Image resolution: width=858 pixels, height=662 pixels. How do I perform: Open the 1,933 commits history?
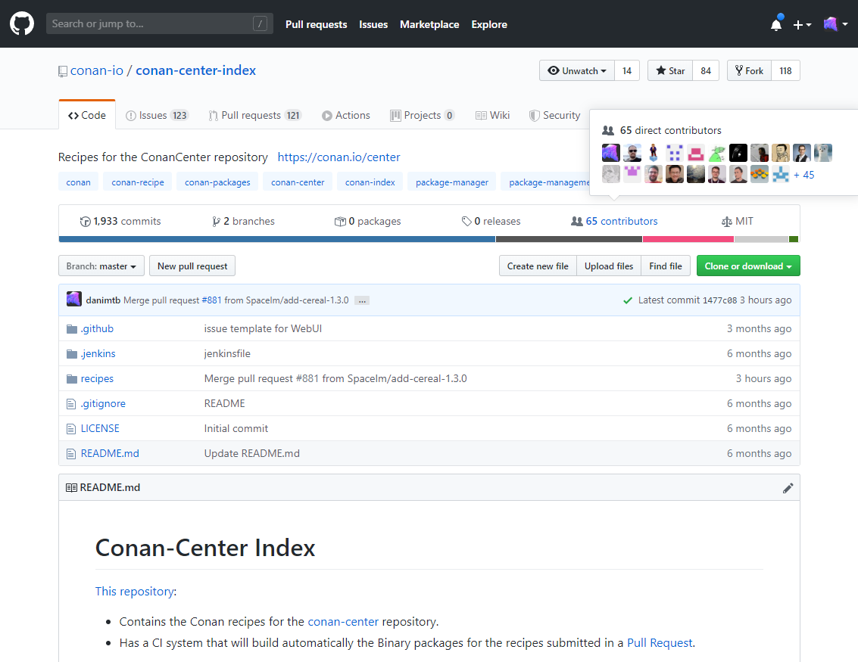(120, 222)
